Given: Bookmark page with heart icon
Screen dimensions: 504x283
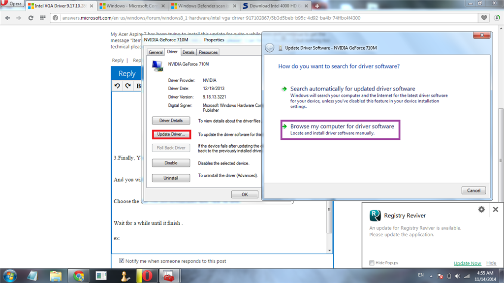Looking at the screenshot, I should tap(484, 18).
